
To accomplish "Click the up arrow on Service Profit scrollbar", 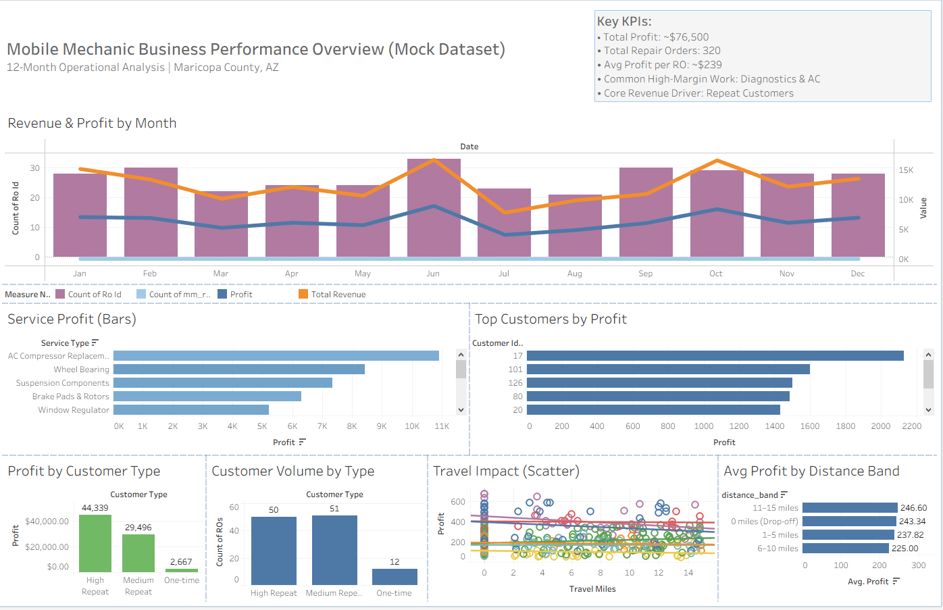I will click(461, 354).
